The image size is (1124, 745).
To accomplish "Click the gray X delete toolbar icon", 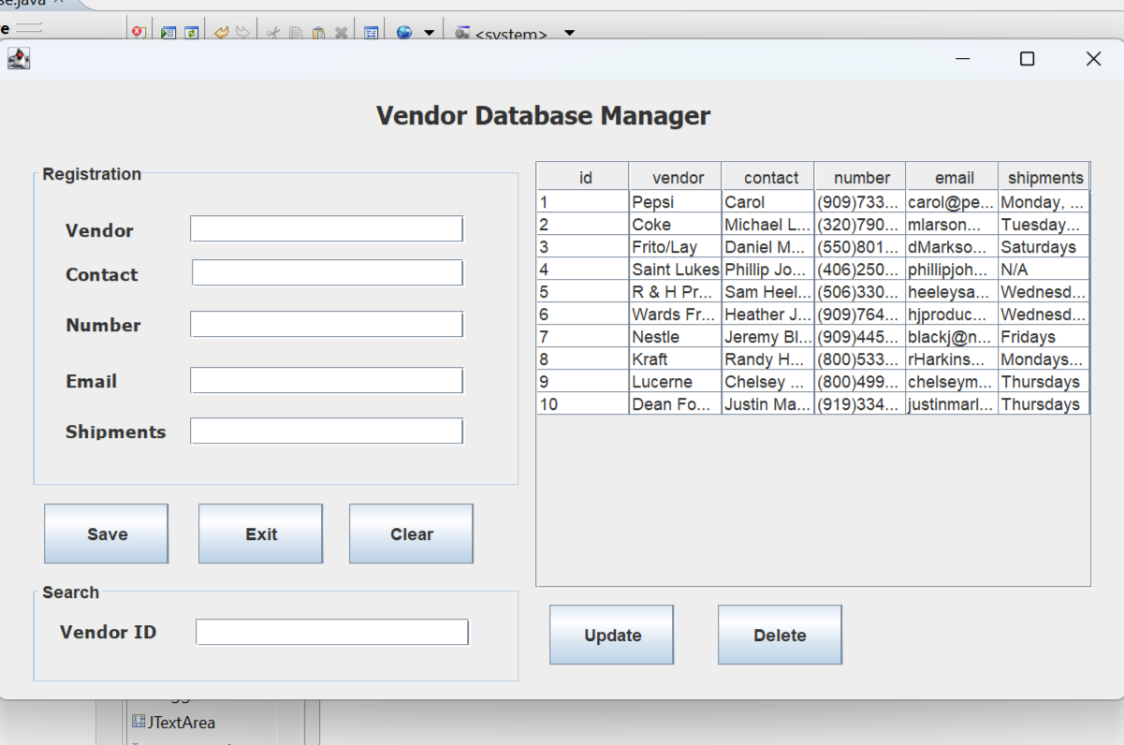I will (341, 33).
